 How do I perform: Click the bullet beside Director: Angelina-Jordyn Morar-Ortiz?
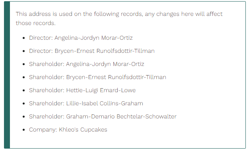point(24,38)
